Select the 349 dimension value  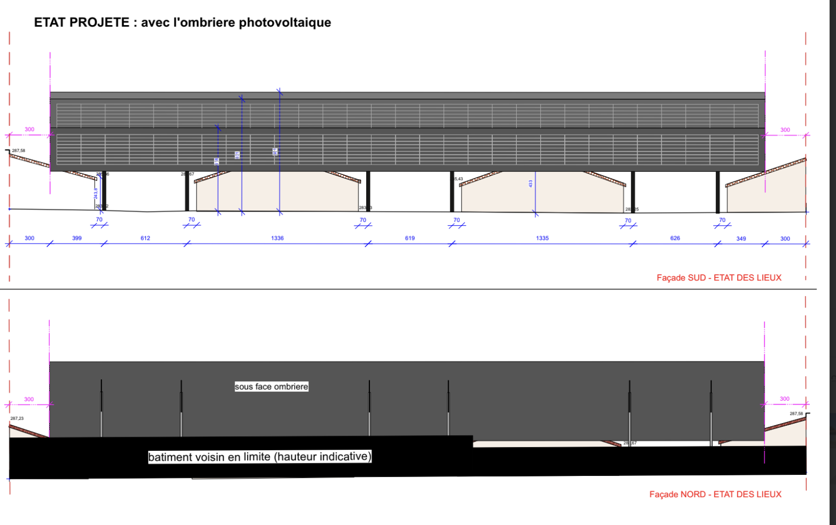pyautogui.click(x=741, y=239)
